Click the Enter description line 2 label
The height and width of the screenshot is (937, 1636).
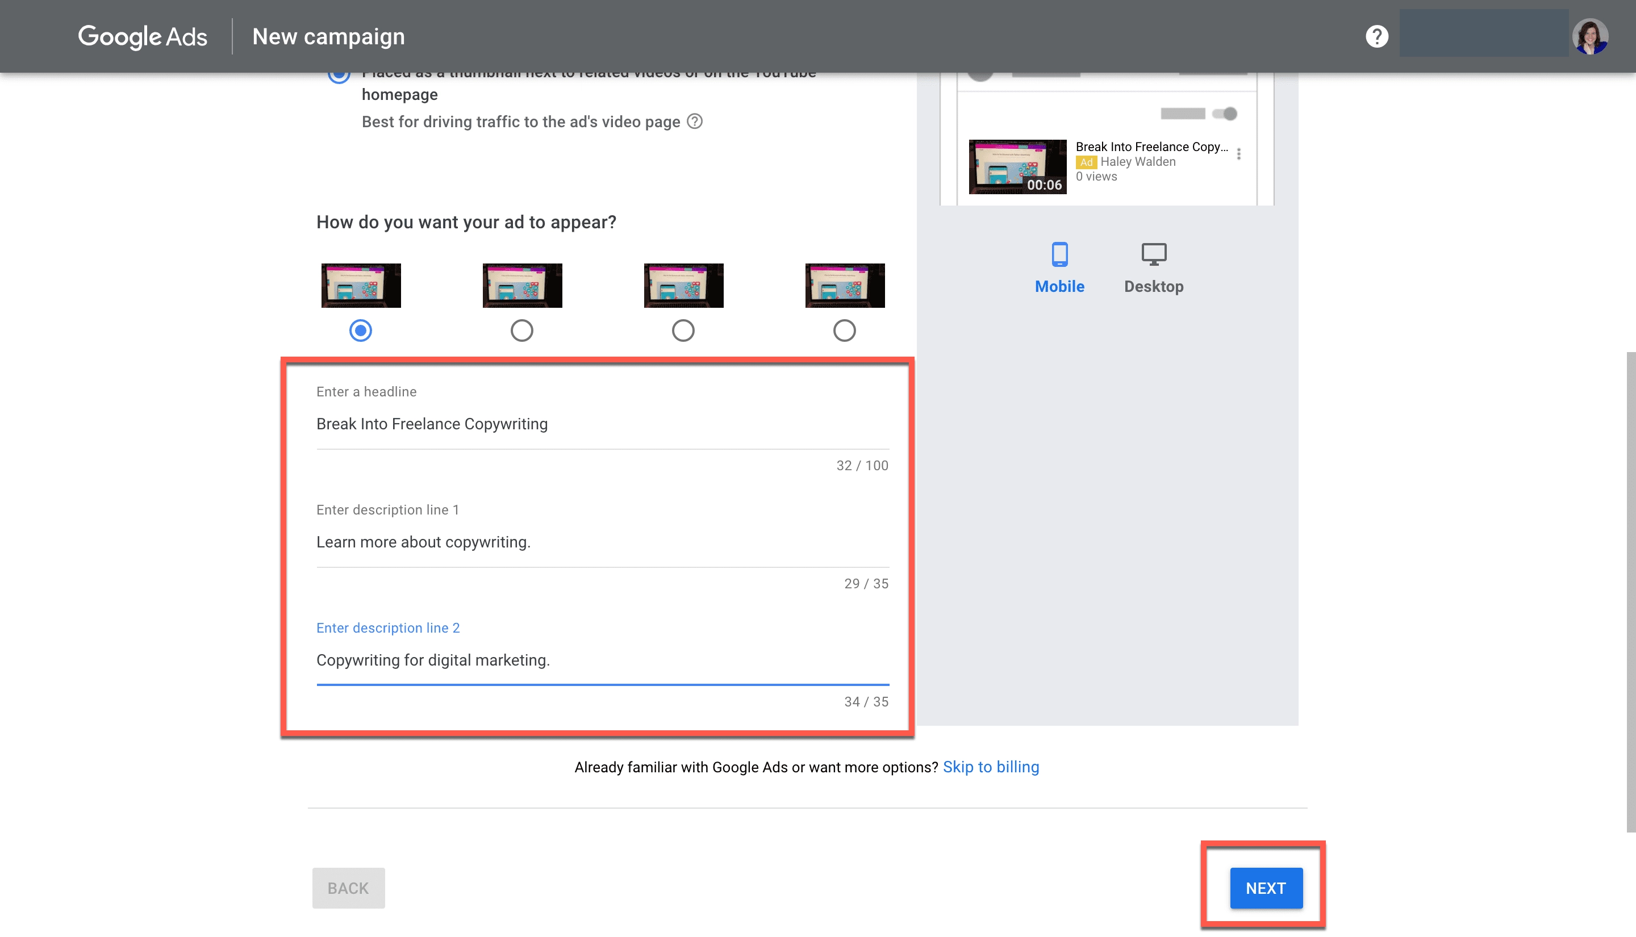[387, 628]
